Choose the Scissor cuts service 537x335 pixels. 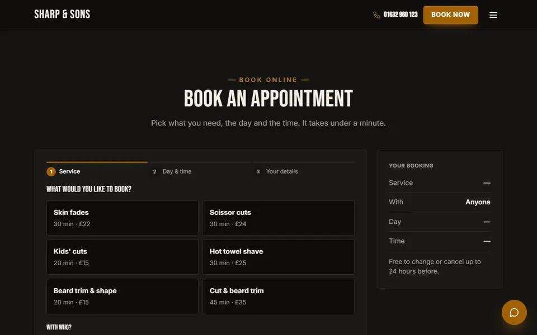(x=279, y=218)
